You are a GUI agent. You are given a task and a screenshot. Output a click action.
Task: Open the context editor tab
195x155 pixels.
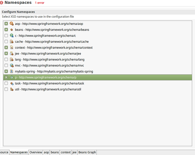pyautogui.click(x=66, y=152)
